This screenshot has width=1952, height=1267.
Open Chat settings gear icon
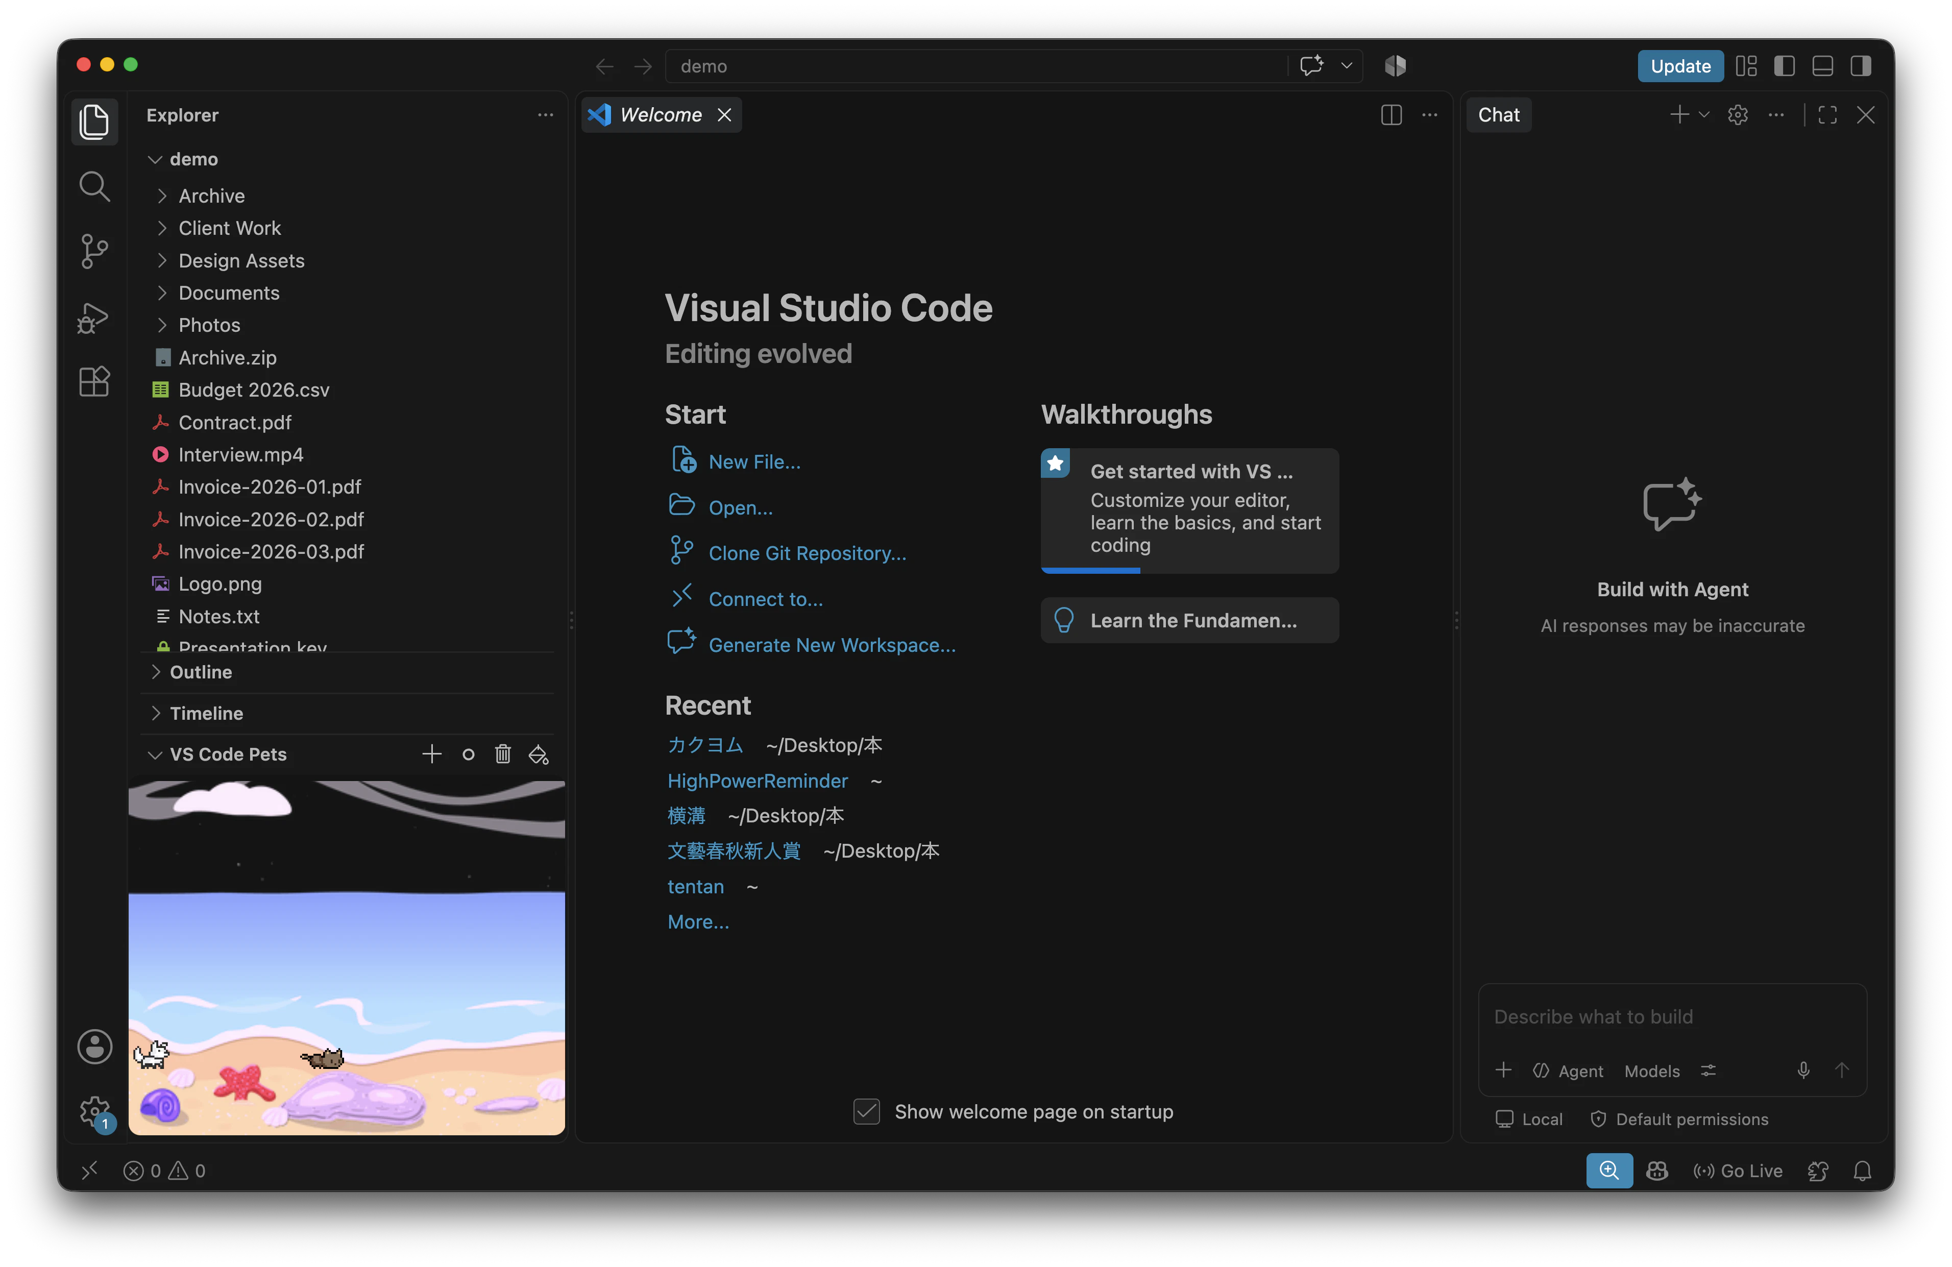1737,115
